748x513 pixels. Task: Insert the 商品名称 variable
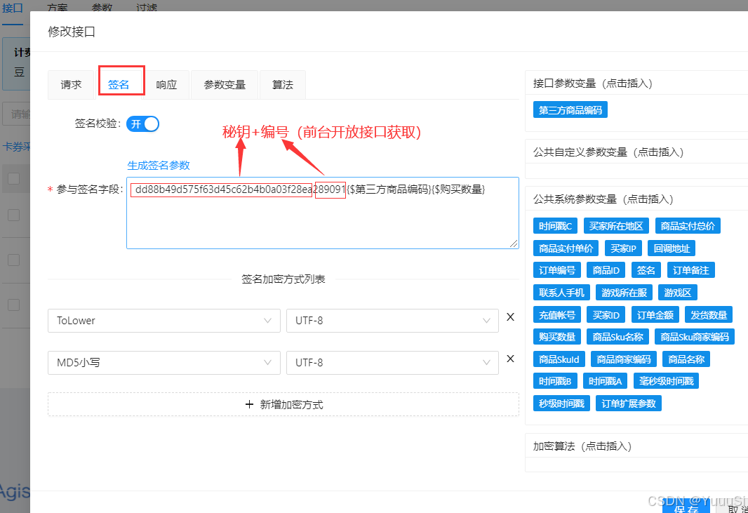coord(686,359)
